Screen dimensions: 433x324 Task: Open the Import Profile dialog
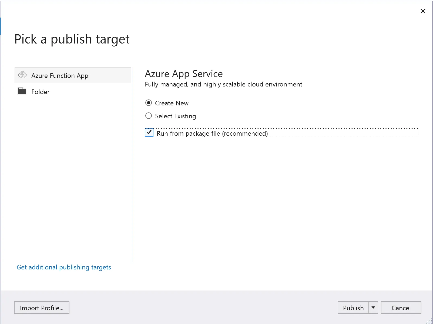[42, 308]
